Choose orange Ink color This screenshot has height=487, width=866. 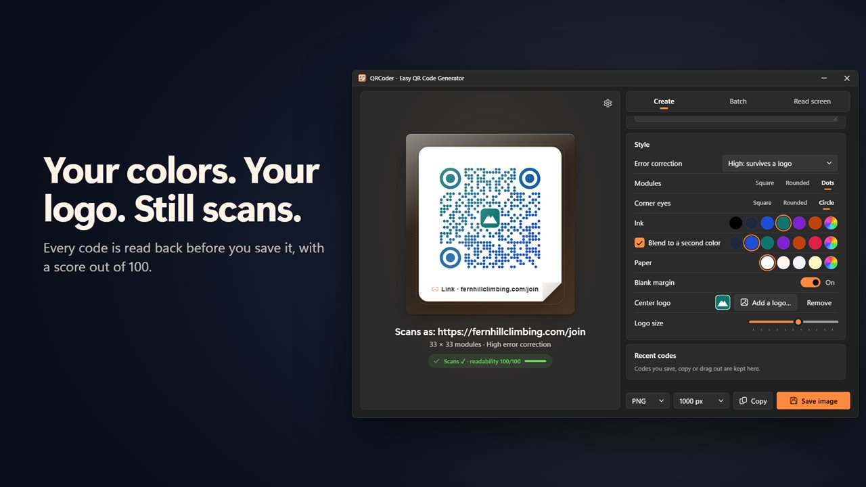coord(815,223)
